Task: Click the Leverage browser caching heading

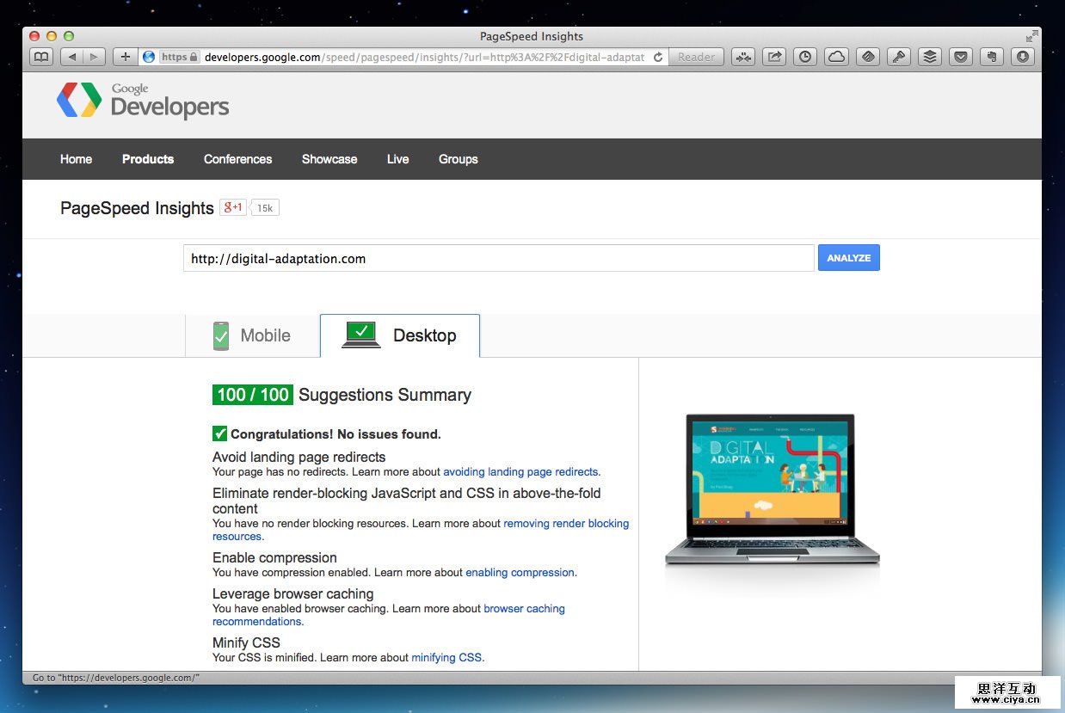Action: click(292, 594)
